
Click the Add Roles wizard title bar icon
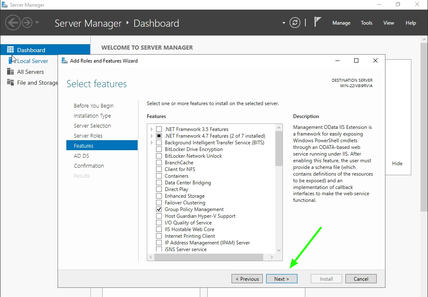point(65,60)
